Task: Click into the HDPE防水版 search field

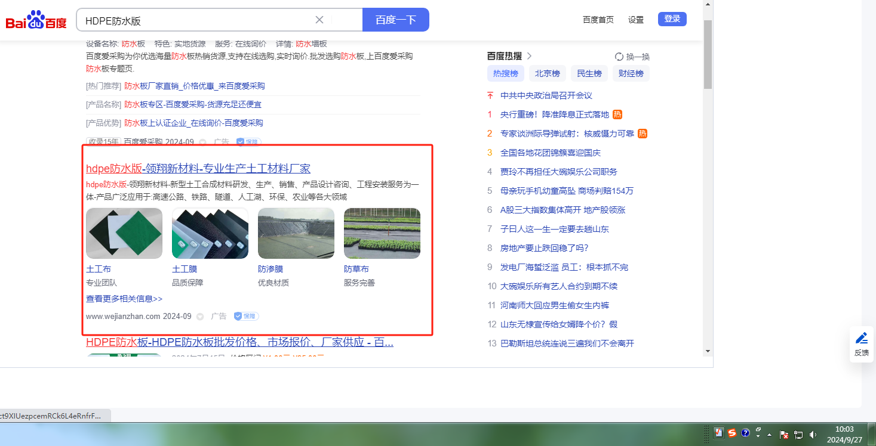Action: tap(197, 20)
